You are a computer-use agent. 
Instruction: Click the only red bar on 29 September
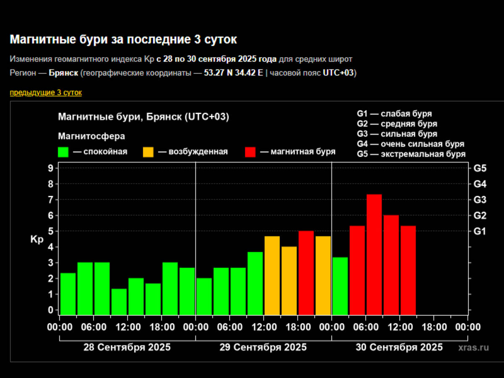306,273
